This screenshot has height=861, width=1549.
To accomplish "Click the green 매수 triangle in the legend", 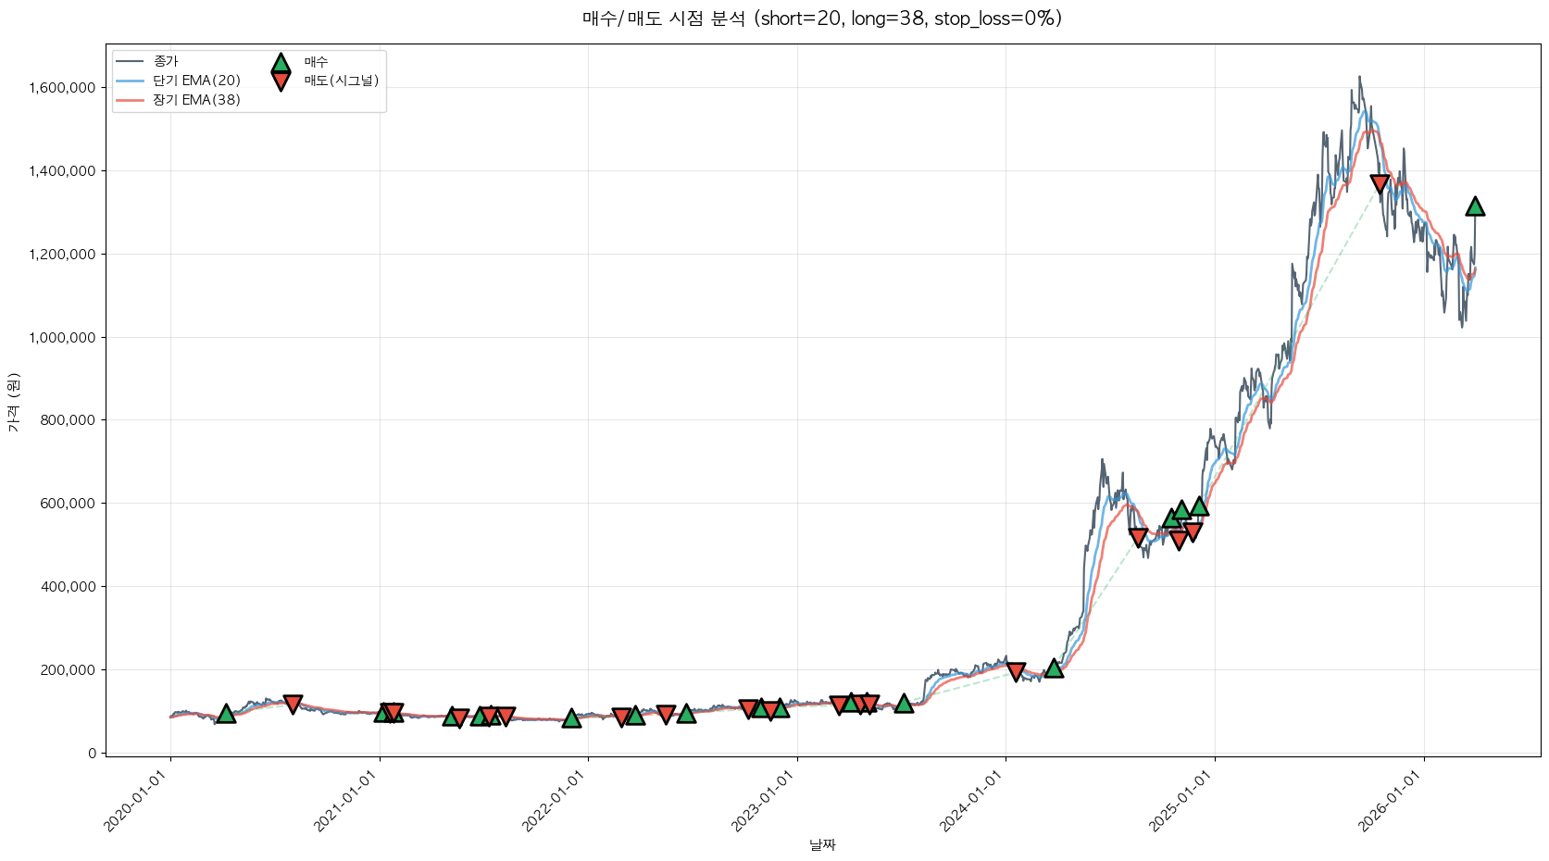I will (x=281, y=64).
